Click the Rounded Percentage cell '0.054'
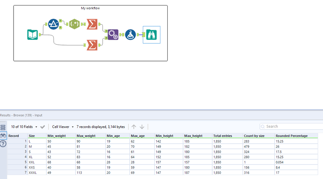This screenshot has height=179, width=323. 296,162
